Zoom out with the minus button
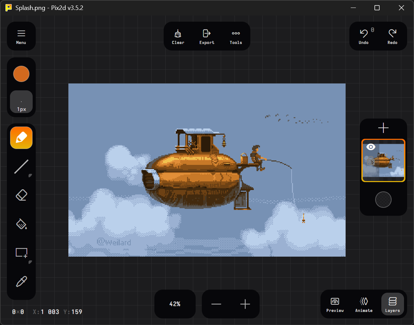The width and height of the screenshot is (414, 325). [216, 304]
